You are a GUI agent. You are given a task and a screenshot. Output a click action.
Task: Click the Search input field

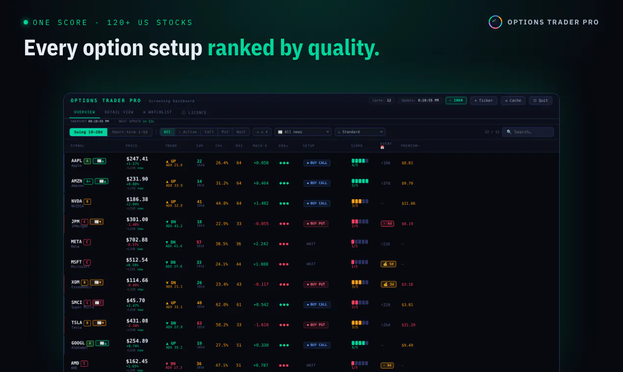click(528, 132)
